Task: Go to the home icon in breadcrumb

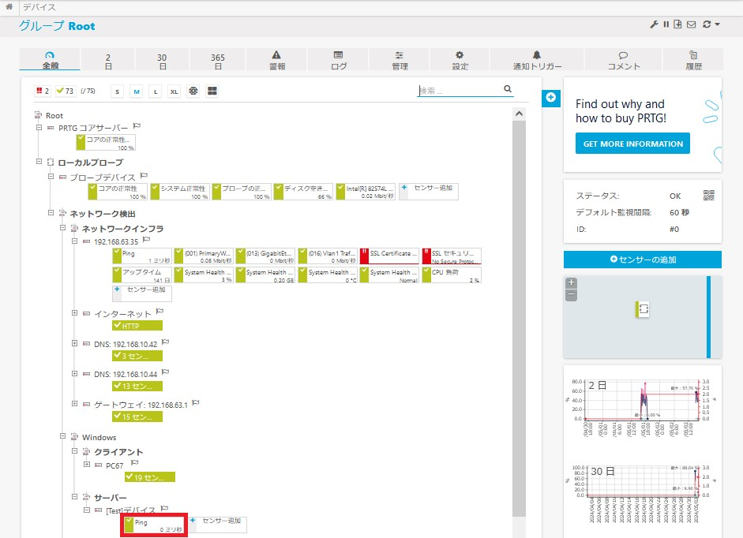Action: tap(9, 7)
